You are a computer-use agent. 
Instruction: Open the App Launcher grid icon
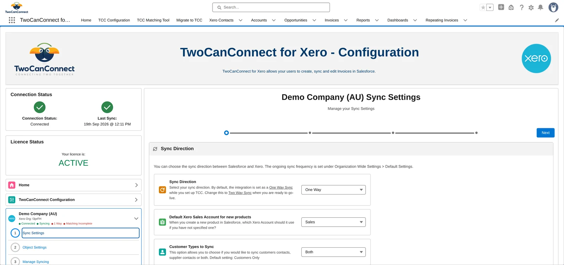[12, 20]
